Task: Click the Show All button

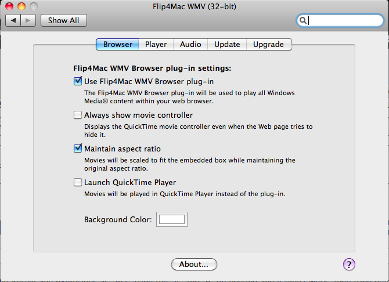Action: [64, 20]
